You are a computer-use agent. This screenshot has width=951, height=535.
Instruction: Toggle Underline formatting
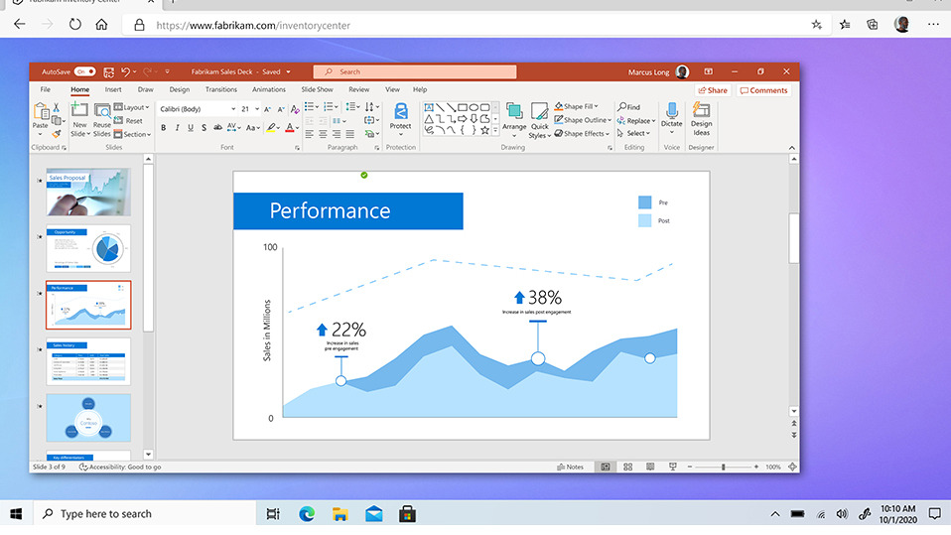191,127
